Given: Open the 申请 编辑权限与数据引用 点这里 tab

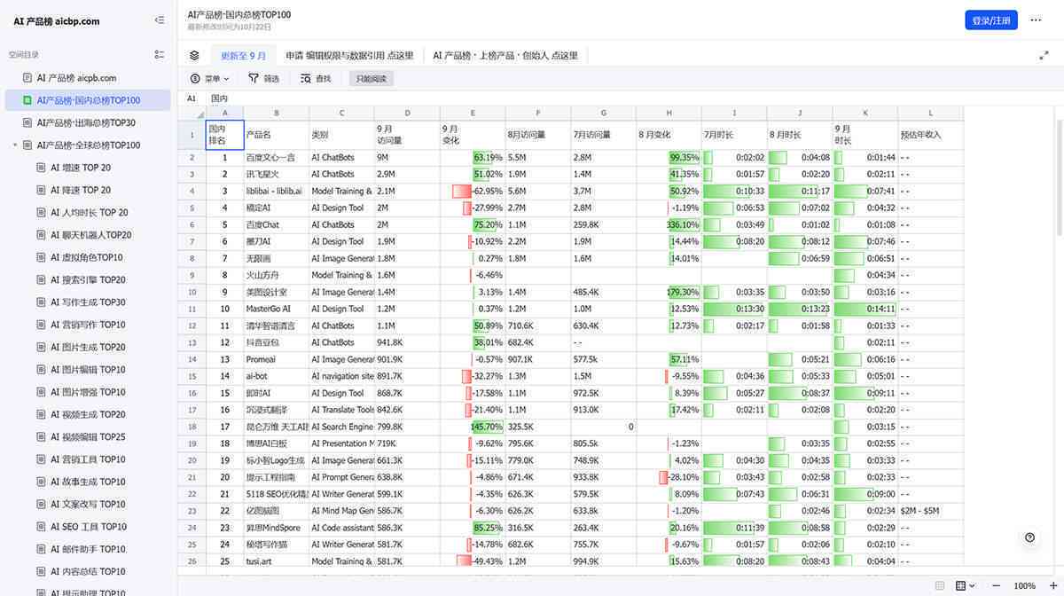Looking at the screenshot, I should (x=349, y=55).
